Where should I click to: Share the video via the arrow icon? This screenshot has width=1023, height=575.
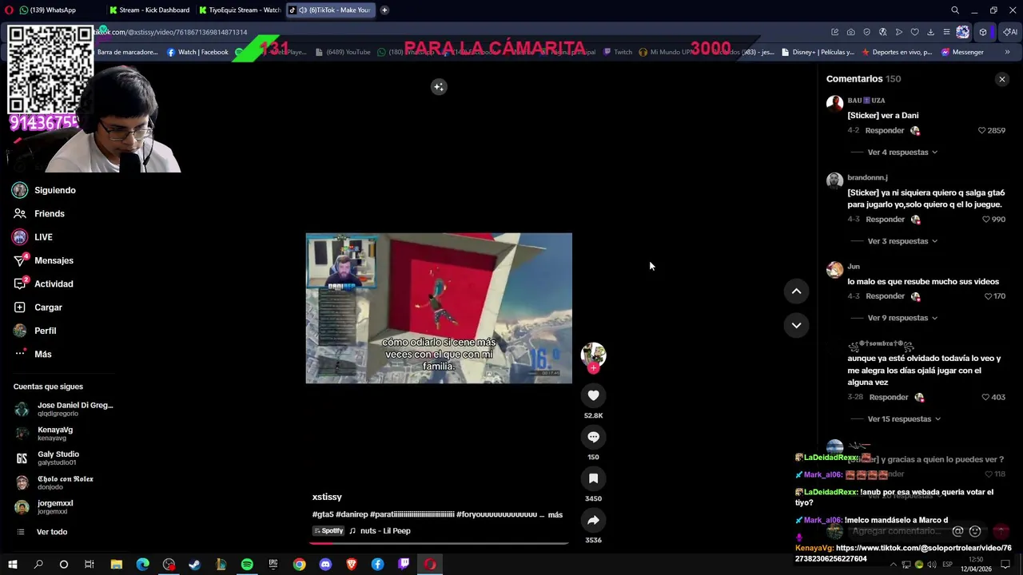[593, 520]
